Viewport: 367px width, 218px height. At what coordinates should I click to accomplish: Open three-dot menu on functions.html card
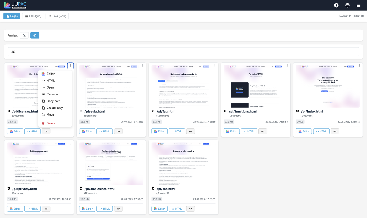click(287, 66)
